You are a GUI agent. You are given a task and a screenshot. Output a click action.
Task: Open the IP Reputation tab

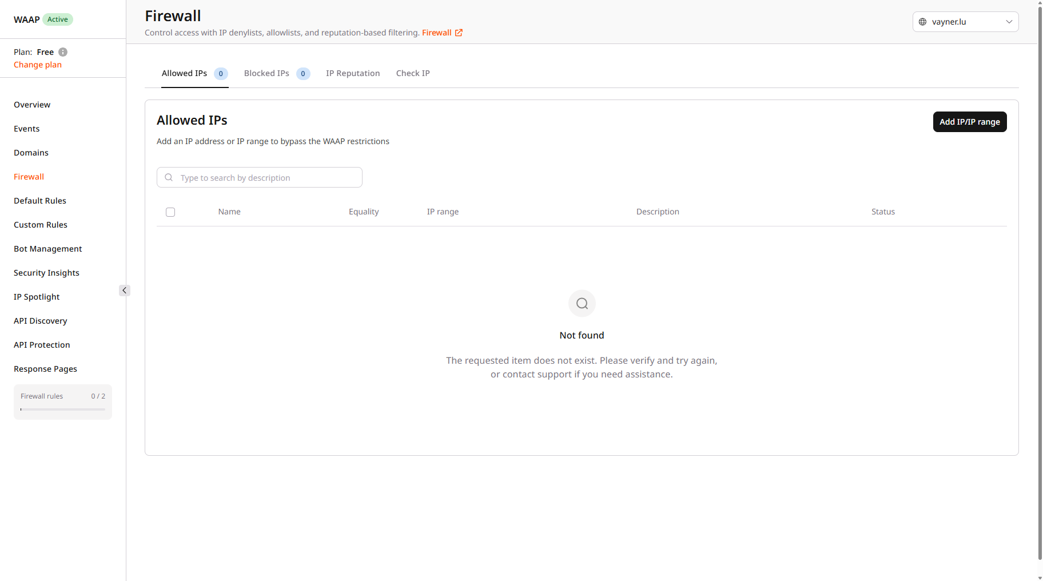353,73
